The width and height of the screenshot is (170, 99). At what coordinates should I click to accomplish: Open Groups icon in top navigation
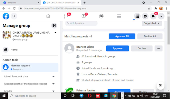point(101,16)
